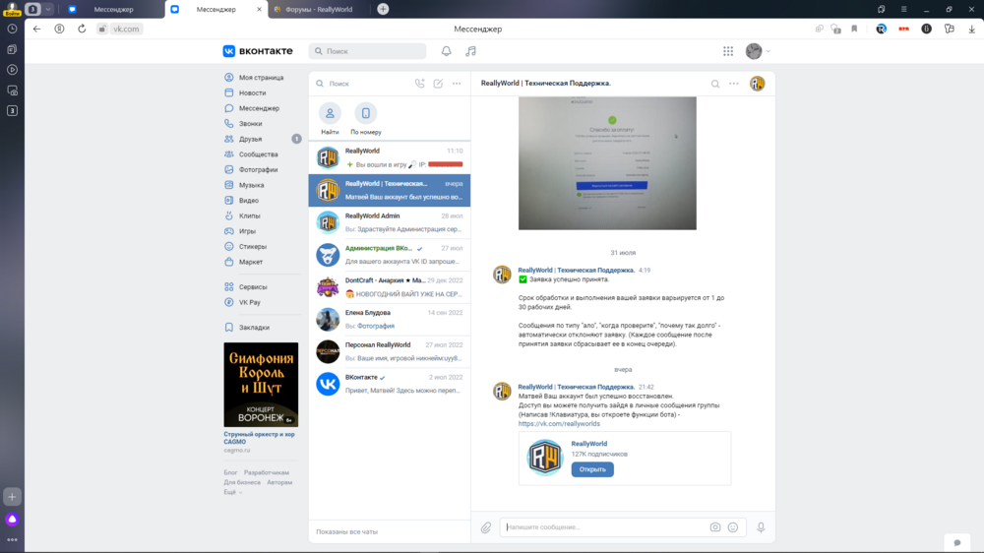Screen dimensions: 984x553
Task: Open the Alice assistant purple icon
Action: [12, 520]
